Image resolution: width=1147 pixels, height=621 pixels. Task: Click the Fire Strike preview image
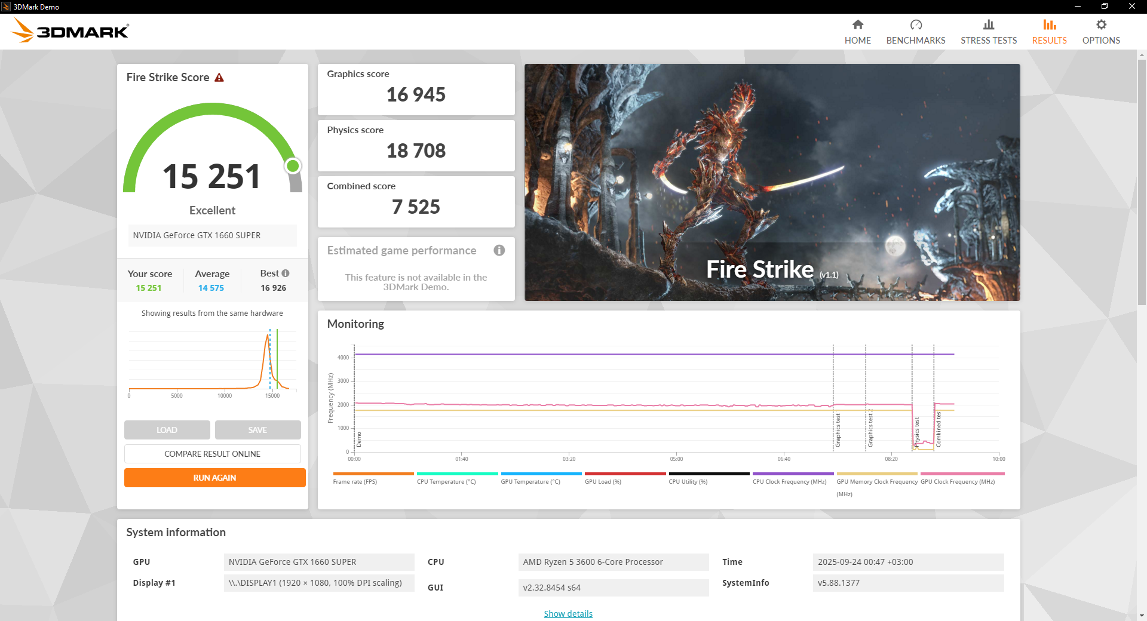pos(772,182)
